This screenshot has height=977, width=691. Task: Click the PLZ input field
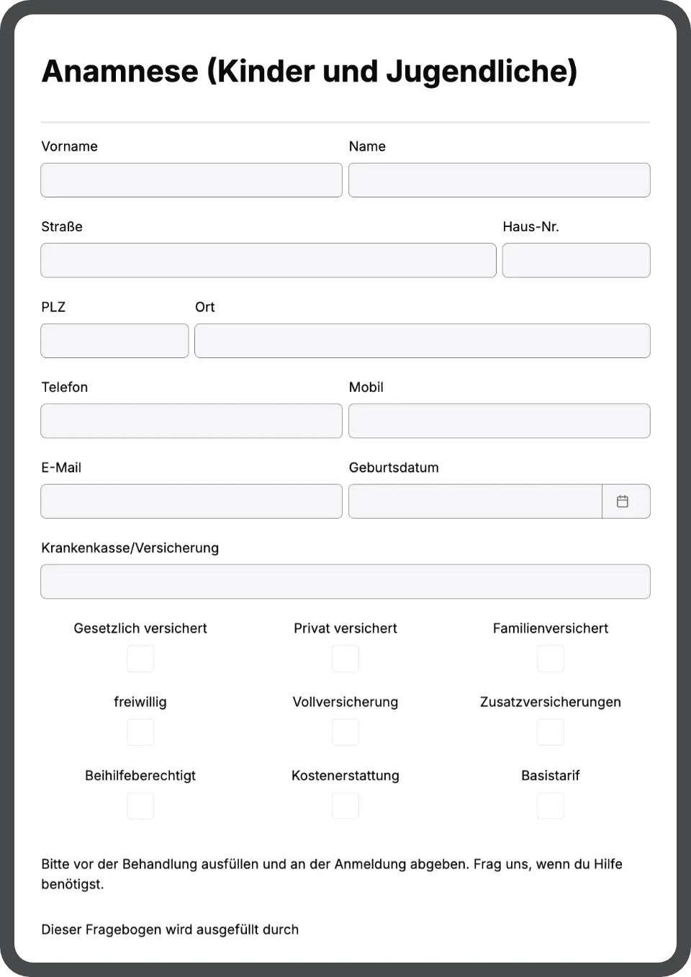[x=114, y=340]
